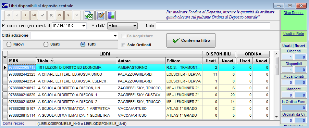Enable Solo Ordinati checkbox

click(124, 45)
